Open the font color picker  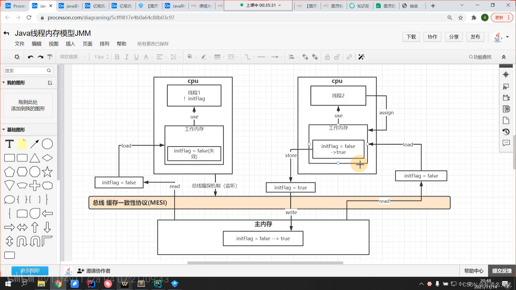click(146, 57)
